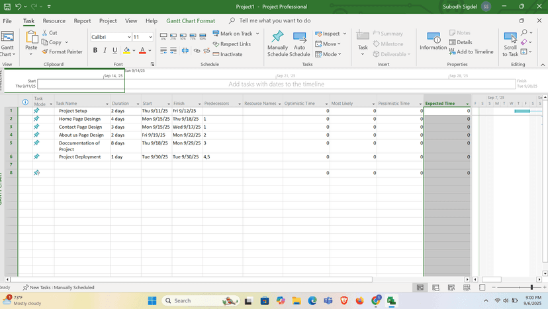Select the Project Deployment task name cell
The width and height of the screenshot is (548, 309).
coord(79,157)
